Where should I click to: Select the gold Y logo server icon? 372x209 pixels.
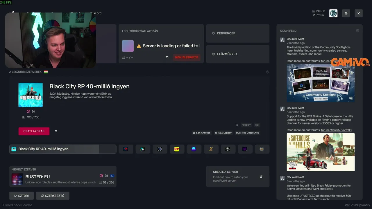click(x=211, y=149)
